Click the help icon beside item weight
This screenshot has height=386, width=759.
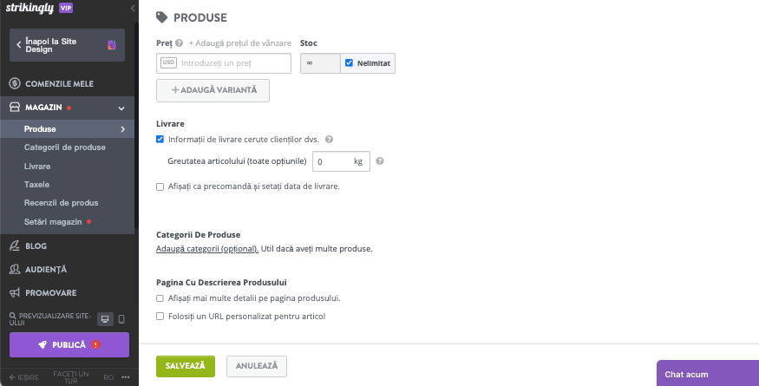coord(380,161)
